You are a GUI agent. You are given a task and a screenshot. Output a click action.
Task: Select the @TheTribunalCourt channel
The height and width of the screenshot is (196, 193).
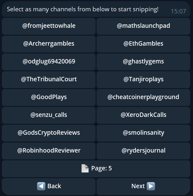click(49, 79)
